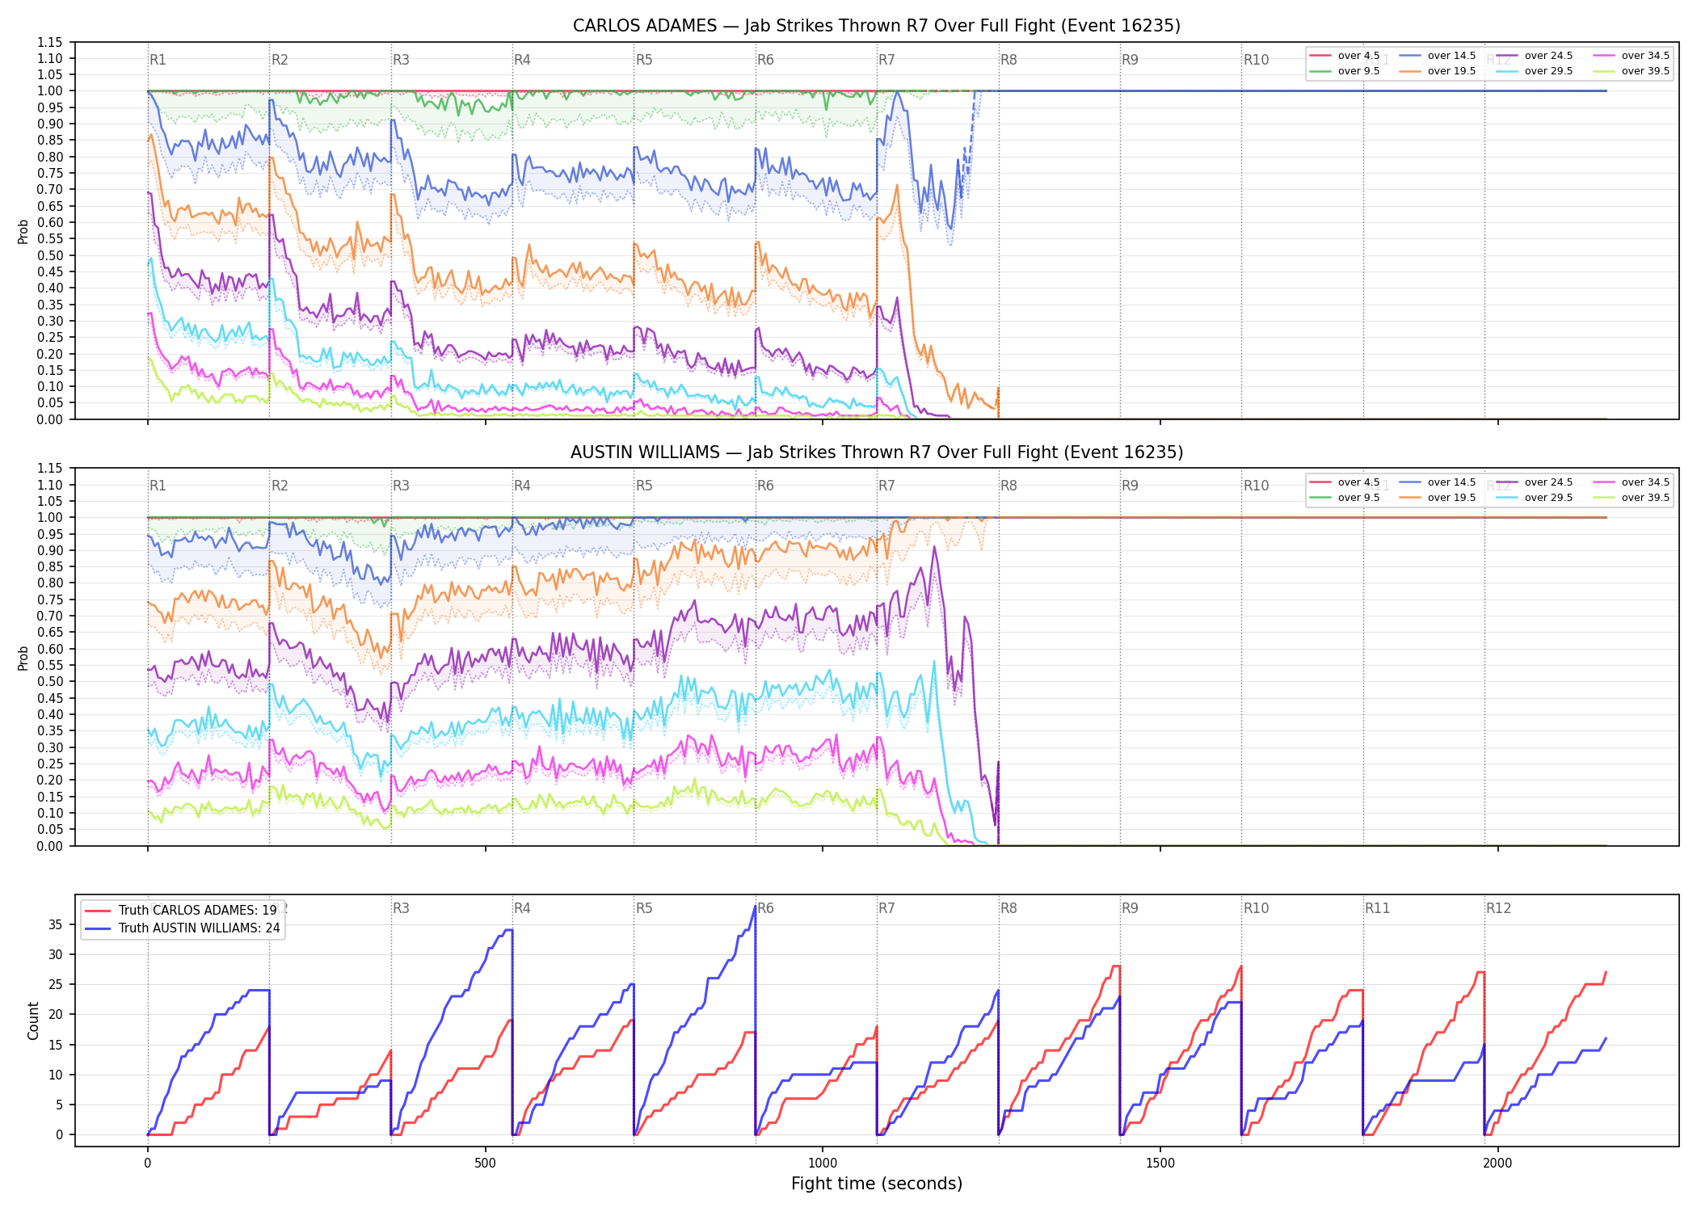This screenshot has width=1697, height=1212.
Task: Click the R11 round label in the Count chart
Action: [x=1378, y=908]
